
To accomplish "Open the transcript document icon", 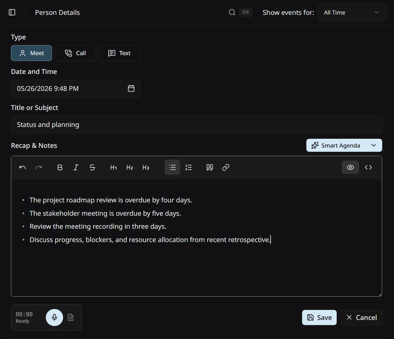I will (70, 317).
